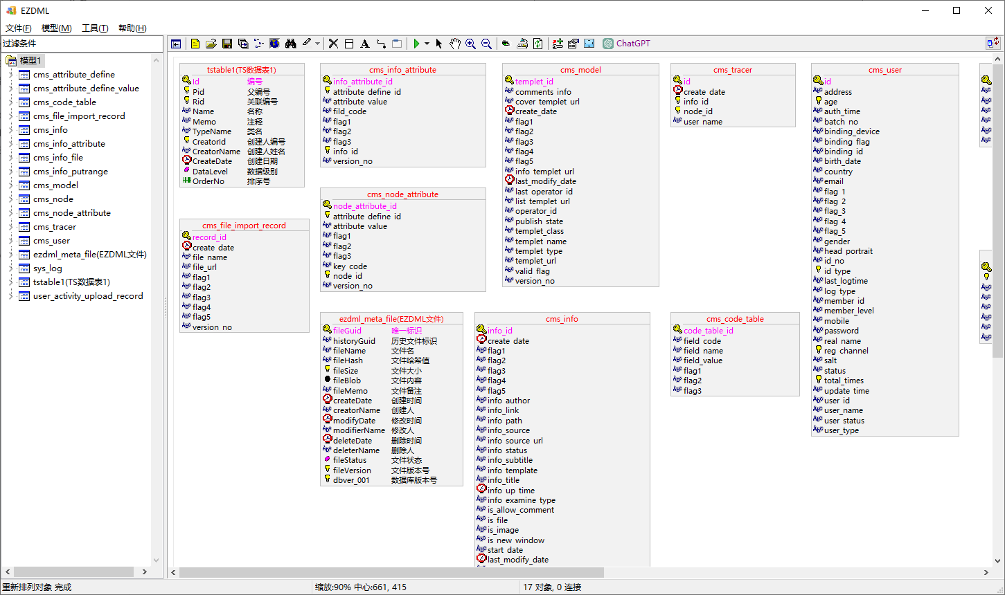Select the highlighter pen tool icon
Image resolution: width=1005 pixels, height=595 pixels.
coord(307,43)
